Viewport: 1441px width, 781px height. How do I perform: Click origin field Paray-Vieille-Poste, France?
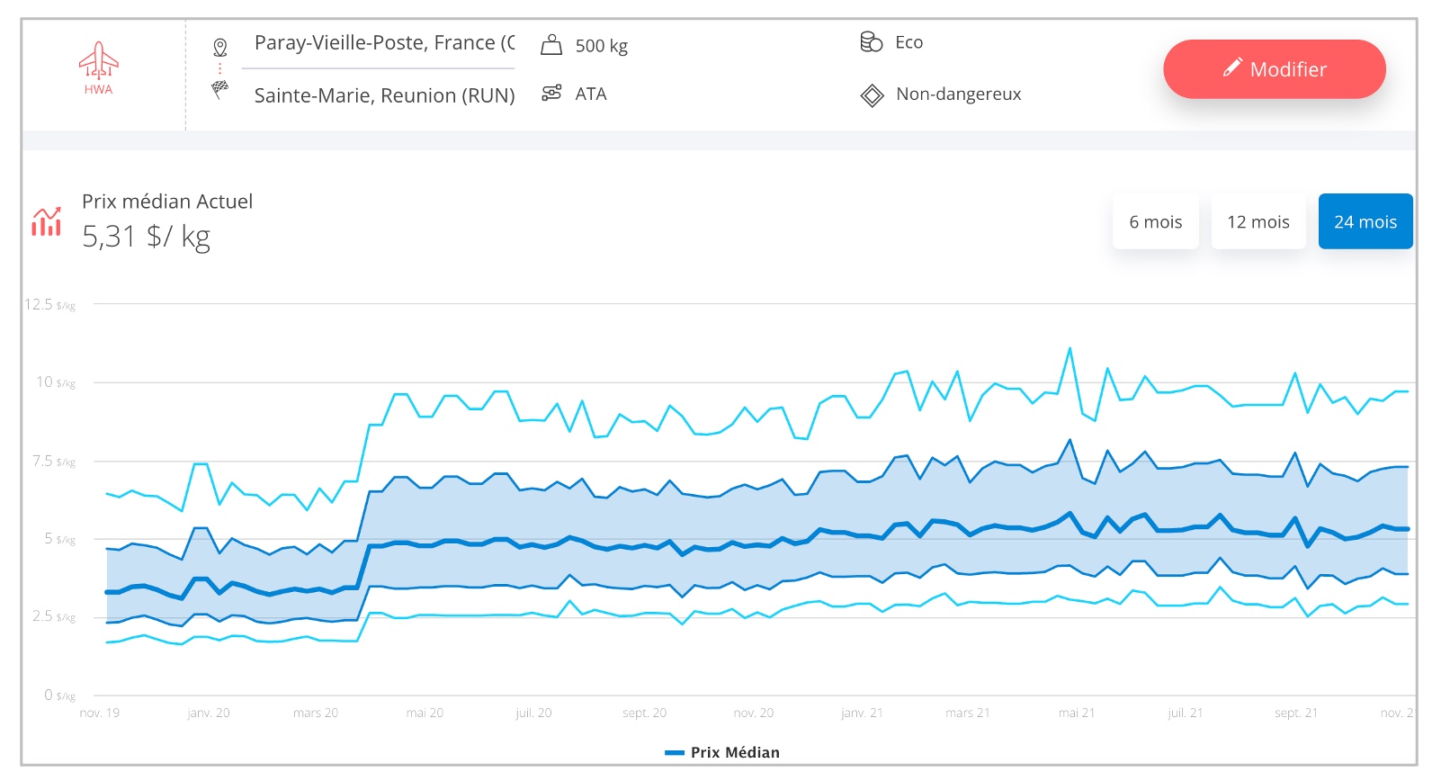[384, 42]
